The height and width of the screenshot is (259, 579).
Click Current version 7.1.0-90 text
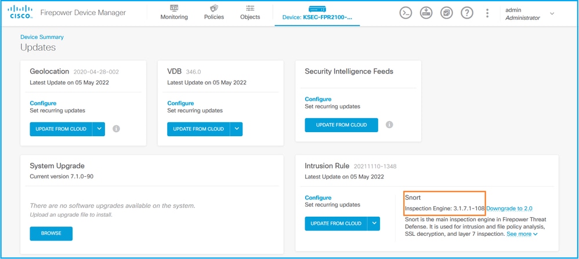[x=61, y=176]
